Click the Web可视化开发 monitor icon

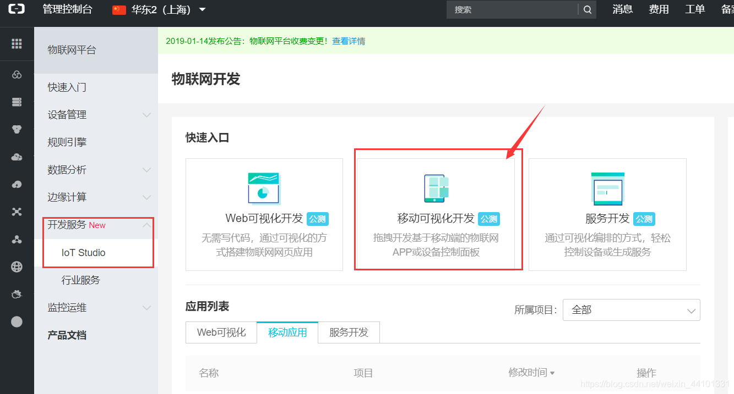click(x=264, y=188)
